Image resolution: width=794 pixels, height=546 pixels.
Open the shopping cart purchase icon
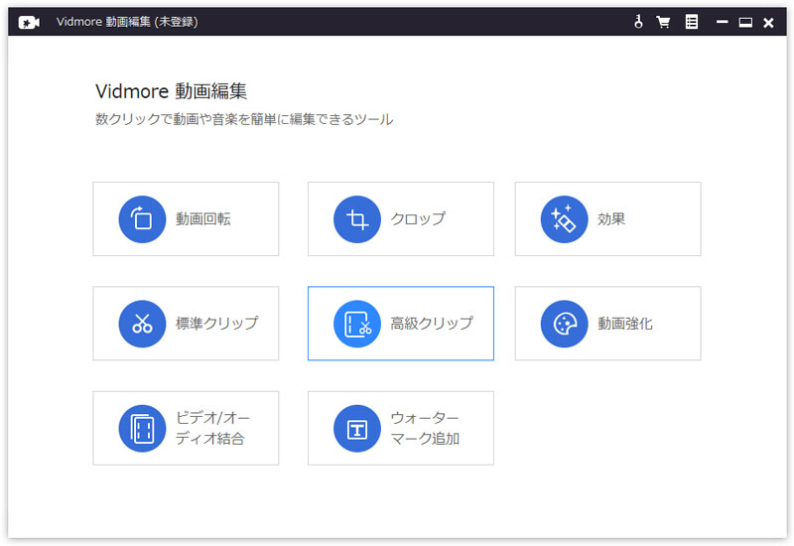coord(663,22)
